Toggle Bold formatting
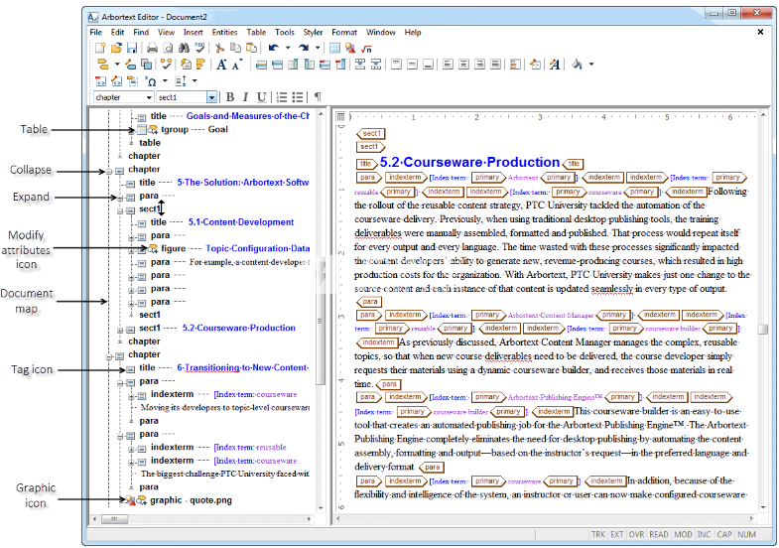The image size is (779, 548). pos(229,97)
